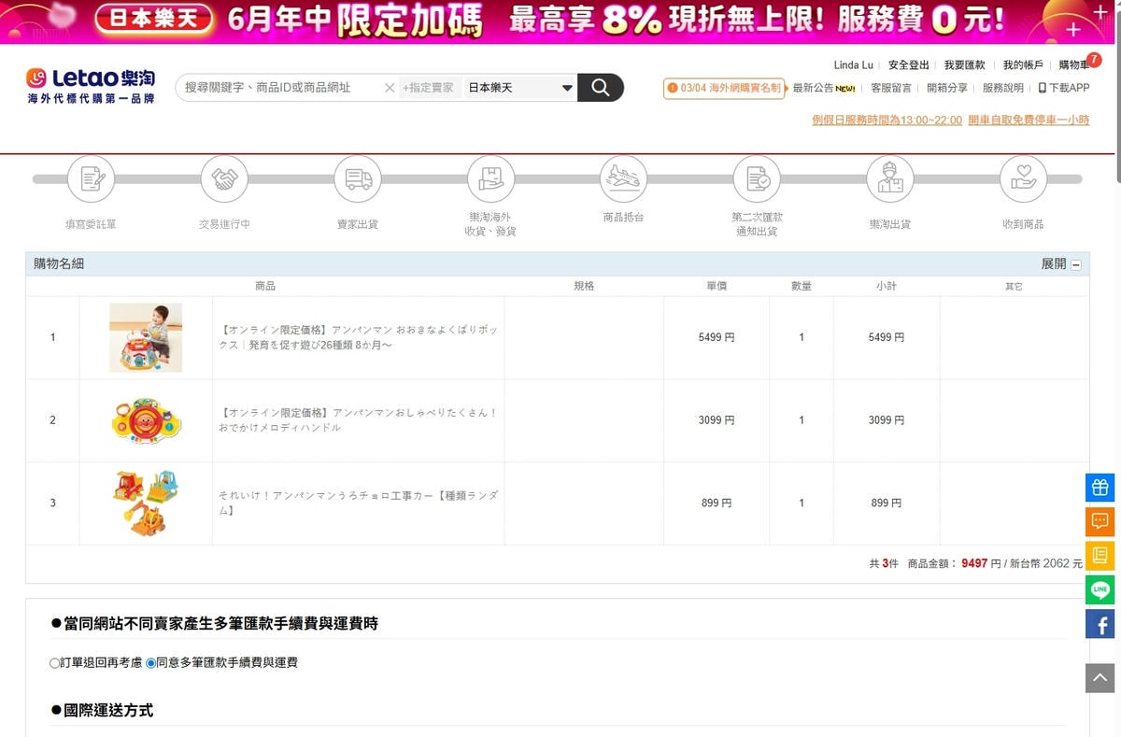Viewport: 1121px width, 737px height.
Task: Click item title アンパンマン おおきなよくばりボックス
Action: coord(359,337)
